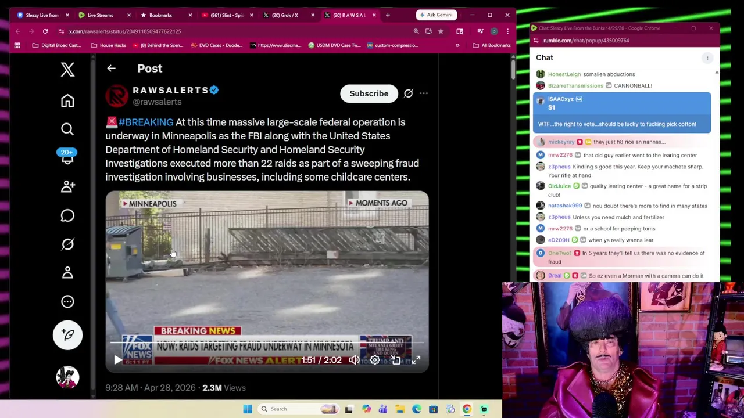Viewport: 744px width, 418px height.
Task: Bookmark this page with the star icon
Action: [x=441, y=31]
